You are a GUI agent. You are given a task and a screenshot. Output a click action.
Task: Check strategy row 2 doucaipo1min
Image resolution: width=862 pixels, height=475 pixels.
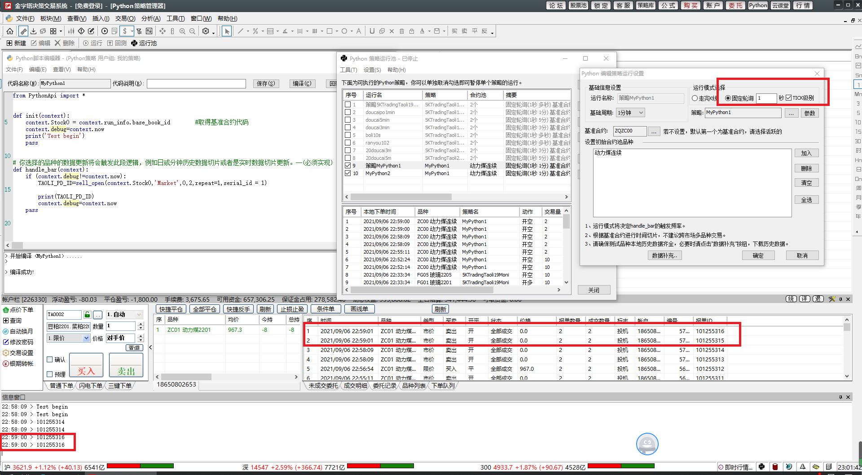coord(347,112)
